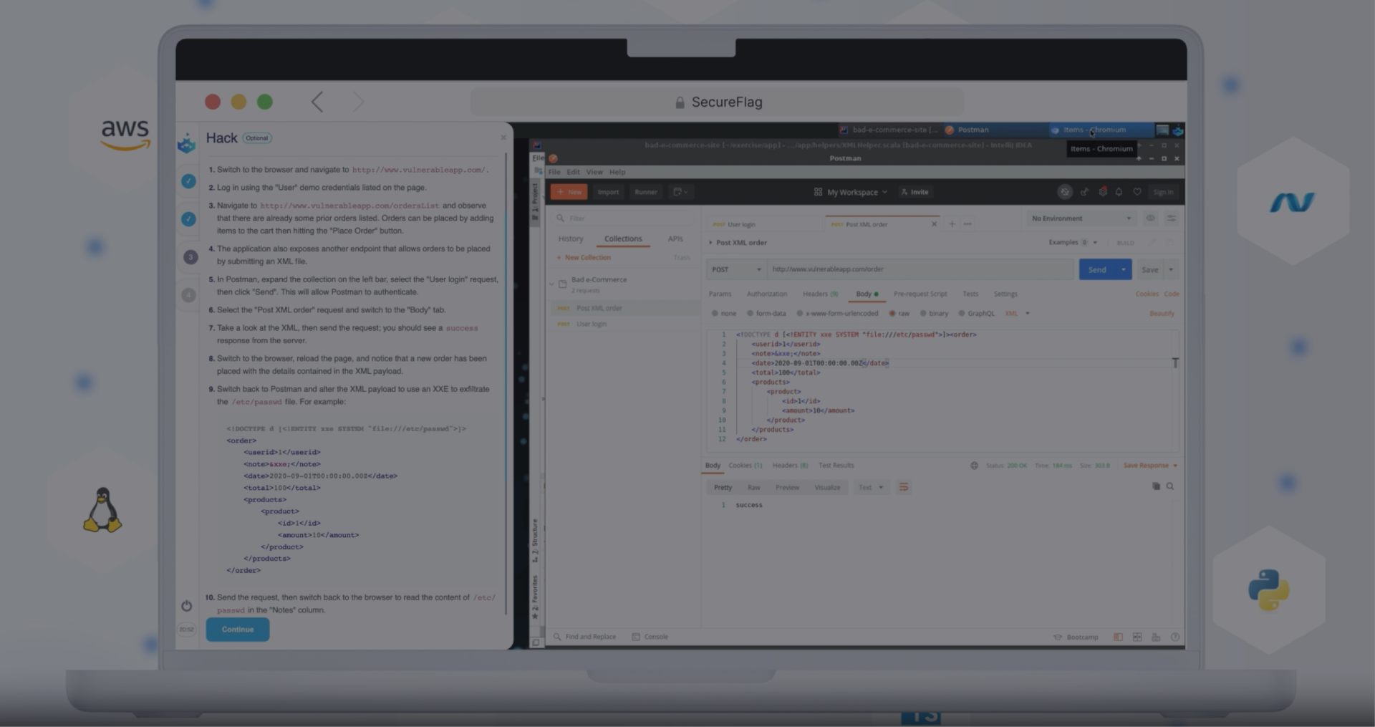Select the raw body type radio
This screenshot has height=727, width=1375.
click(892, 314)
